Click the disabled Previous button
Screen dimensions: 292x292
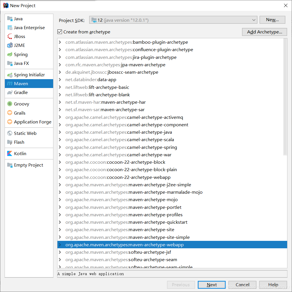tap(181, 285)
